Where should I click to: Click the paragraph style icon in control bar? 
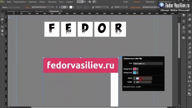click(x=93, y=7)
